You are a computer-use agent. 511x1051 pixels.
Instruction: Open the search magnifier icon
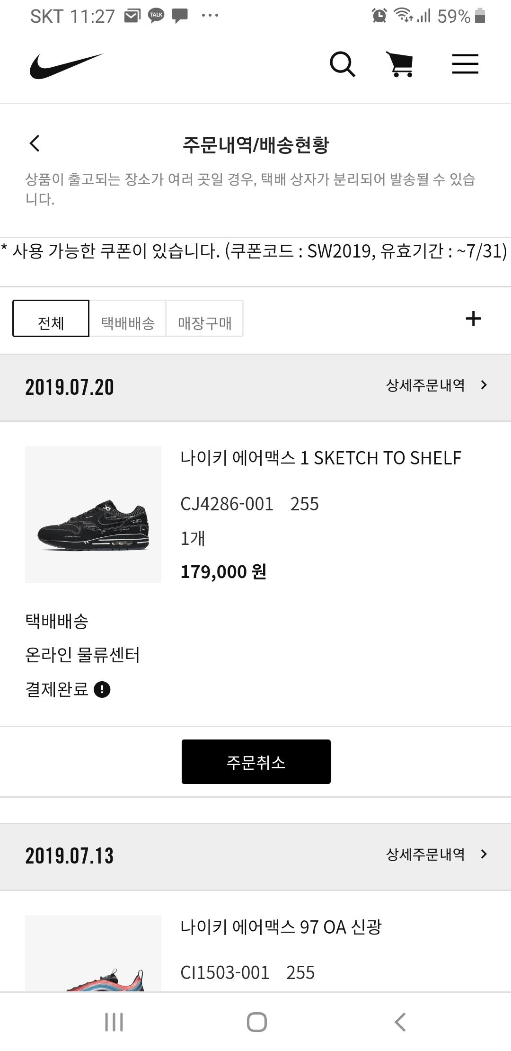(342, 64)
